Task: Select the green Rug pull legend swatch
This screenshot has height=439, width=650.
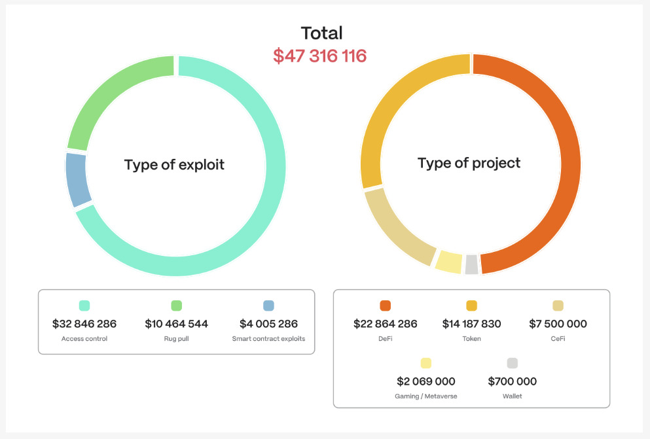Action: point(175,305)
